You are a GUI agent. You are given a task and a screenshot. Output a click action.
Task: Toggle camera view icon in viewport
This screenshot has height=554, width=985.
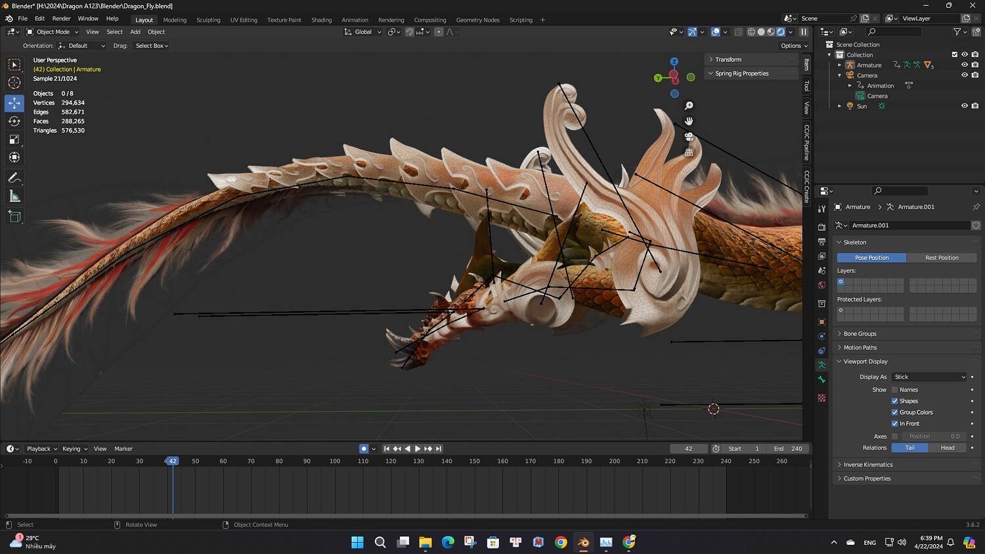point(689,137)
